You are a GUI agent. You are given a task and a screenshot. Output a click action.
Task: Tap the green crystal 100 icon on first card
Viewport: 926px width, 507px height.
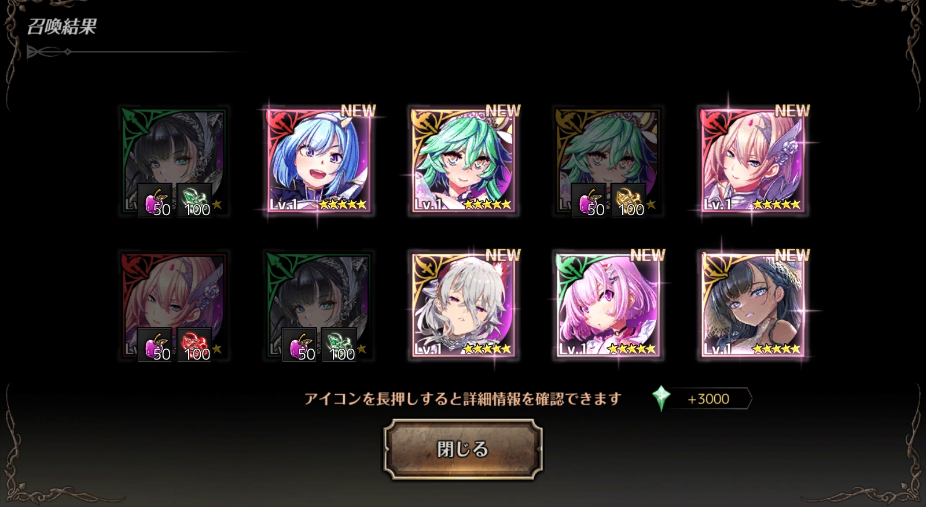click(194, 201)
